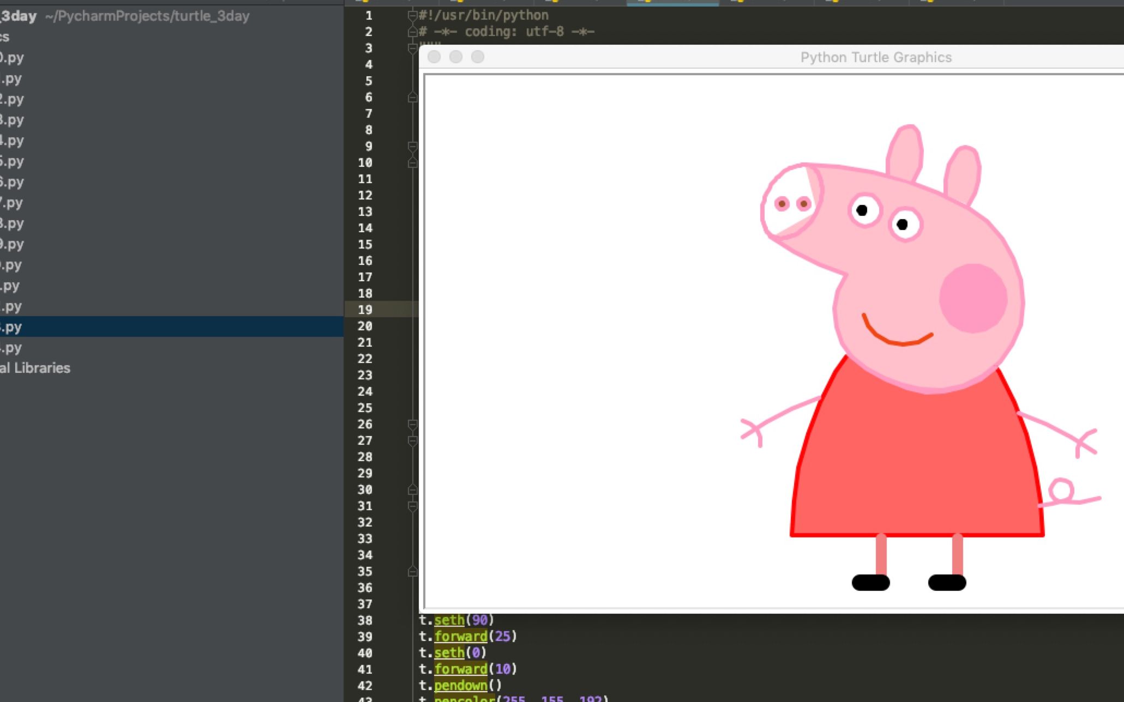The image size is (1124, 702).
Task: Click the fold marker at line 31
Action: [412, 506]
